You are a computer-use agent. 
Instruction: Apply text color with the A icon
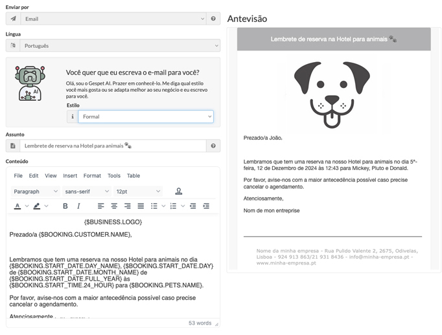(17, 206)
